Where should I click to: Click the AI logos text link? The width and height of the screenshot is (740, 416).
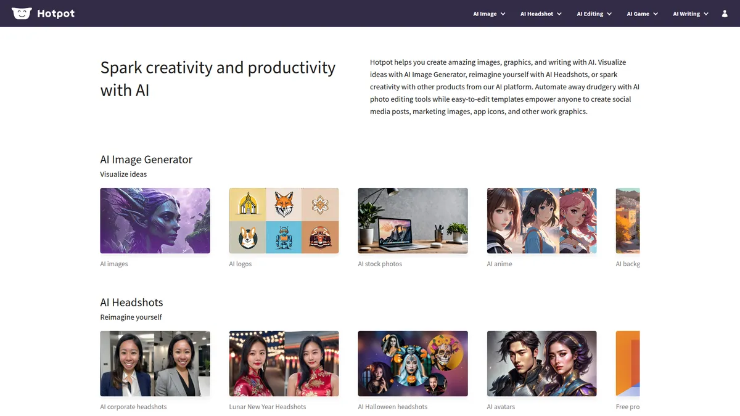[240, 264]
